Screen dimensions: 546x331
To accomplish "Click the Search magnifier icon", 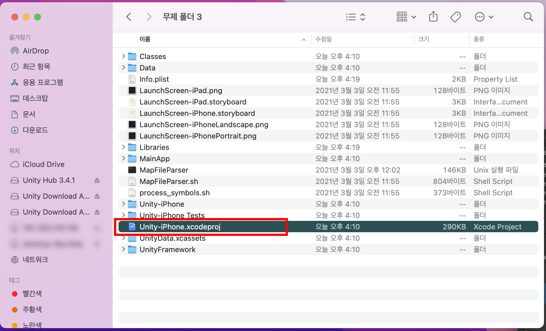I will click(528, 17).
